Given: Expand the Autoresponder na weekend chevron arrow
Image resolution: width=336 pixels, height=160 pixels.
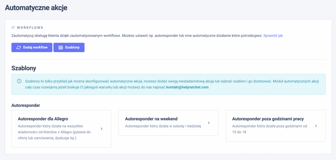Looking at the screenshot, I should [209, 123].
